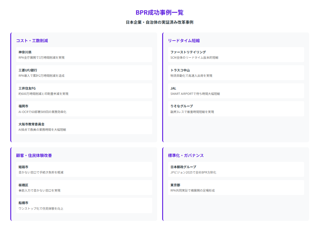Open the 姫路市 case card

coord(84,169)
